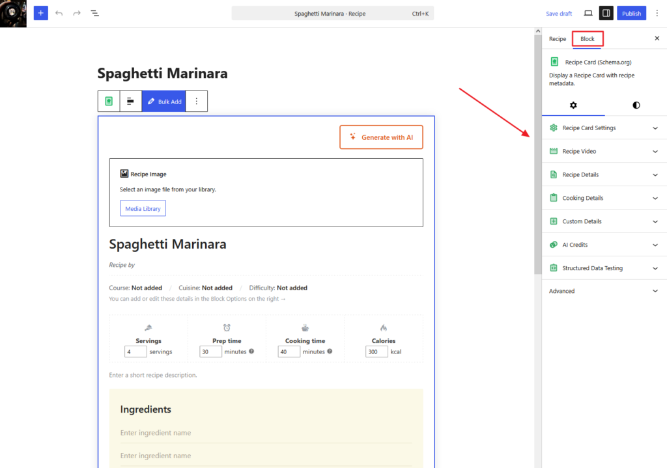Image resolution: width=667 pixels, height=468 pixels.
Task: Expand the Recipe Card Settings panel
Action: coord(604,128)
